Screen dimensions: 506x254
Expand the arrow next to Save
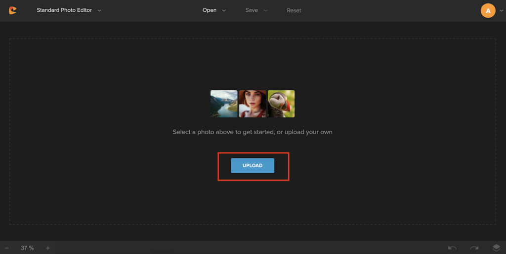265,11
